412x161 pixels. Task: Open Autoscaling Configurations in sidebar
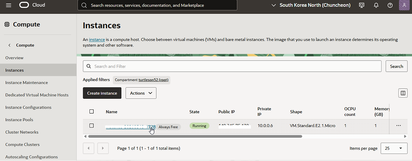tap(32, 157)
